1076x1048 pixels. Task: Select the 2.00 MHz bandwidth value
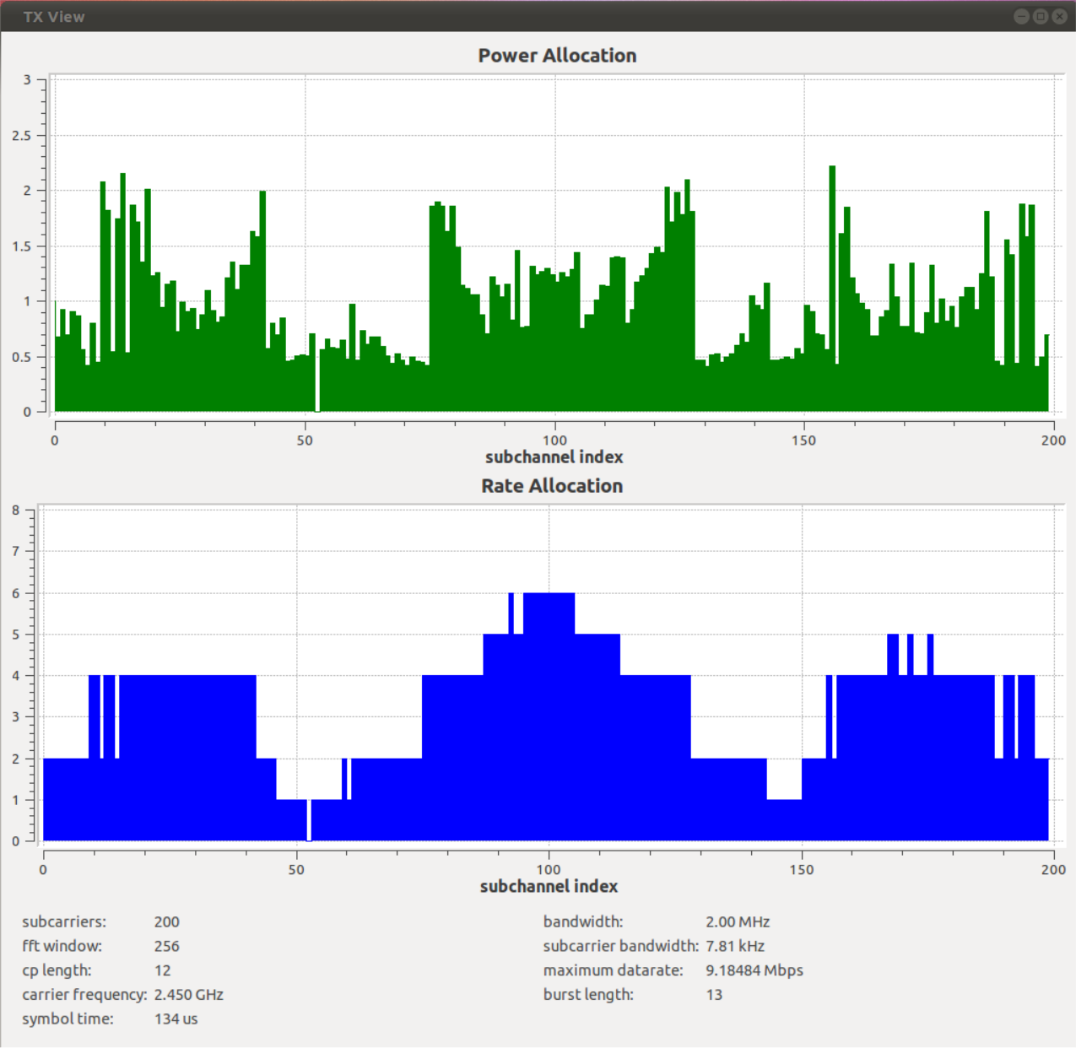click(x=738, y=921)
